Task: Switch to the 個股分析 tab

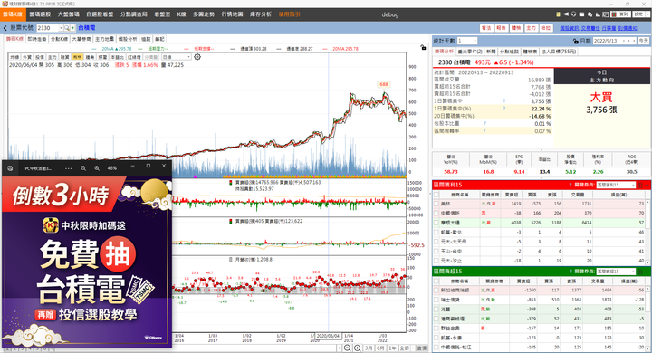Action: [128, 39]
